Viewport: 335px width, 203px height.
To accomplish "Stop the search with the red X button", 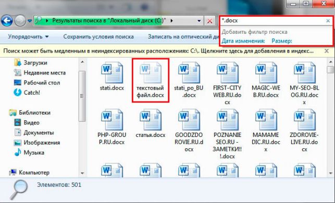I will click(209, 21).
